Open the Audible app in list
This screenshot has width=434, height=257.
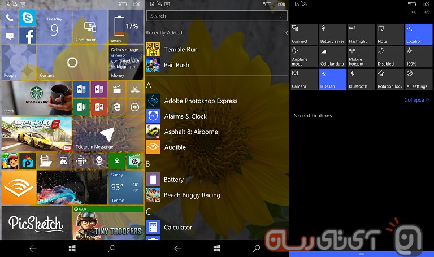175,147
